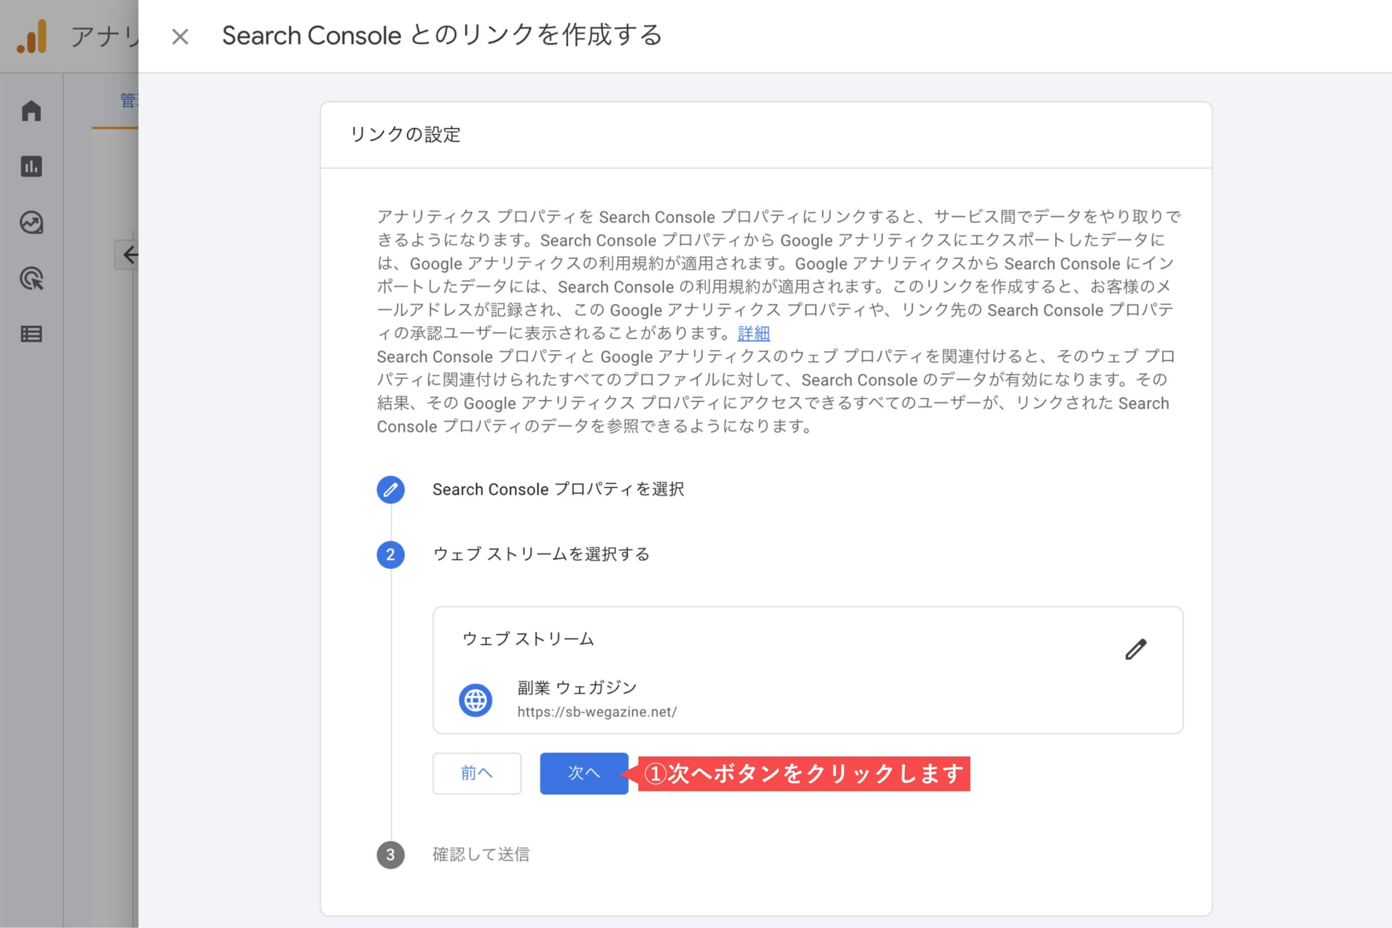
Task: Open the Advertising cursor icon
Action: (x=32, y=278)
